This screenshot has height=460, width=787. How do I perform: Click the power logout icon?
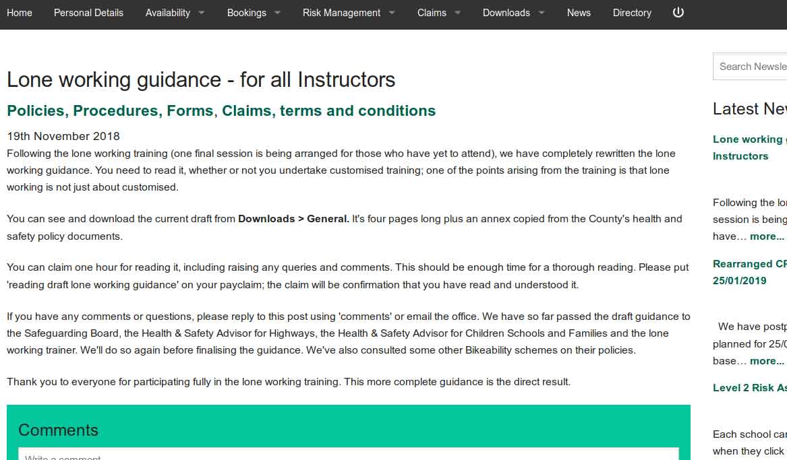tap(678, 13)
